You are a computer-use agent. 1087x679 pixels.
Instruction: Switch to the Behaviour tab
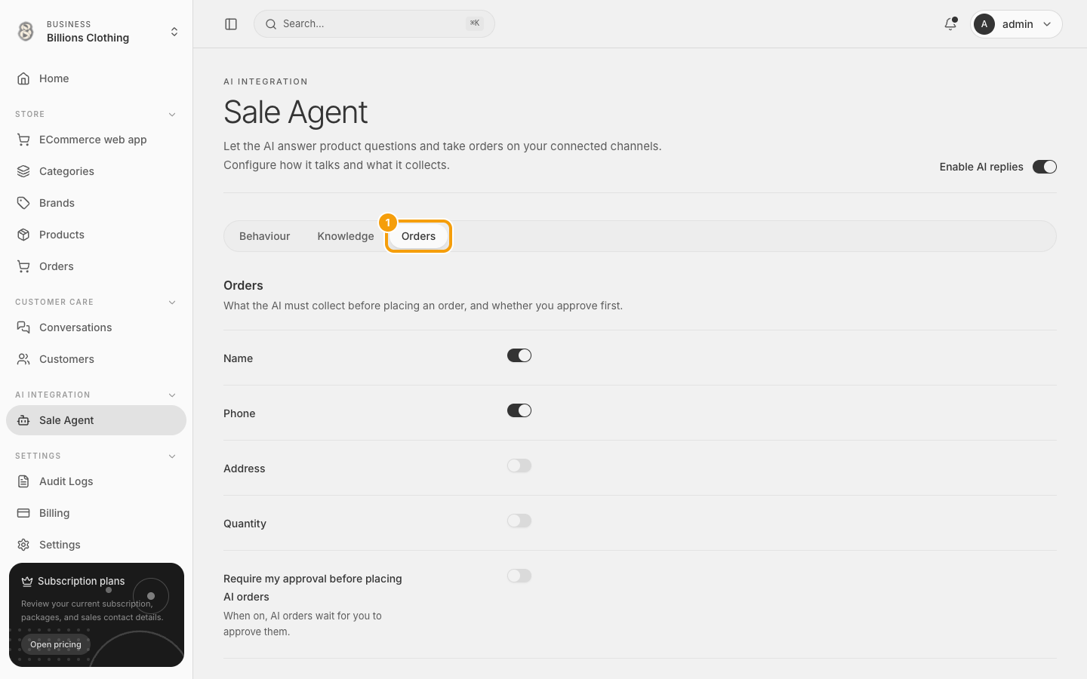click(264, 236)
